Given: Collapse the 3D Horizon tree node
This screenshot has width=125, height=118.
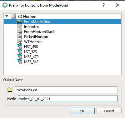Looking at the screenshot, I should point(7,16).
